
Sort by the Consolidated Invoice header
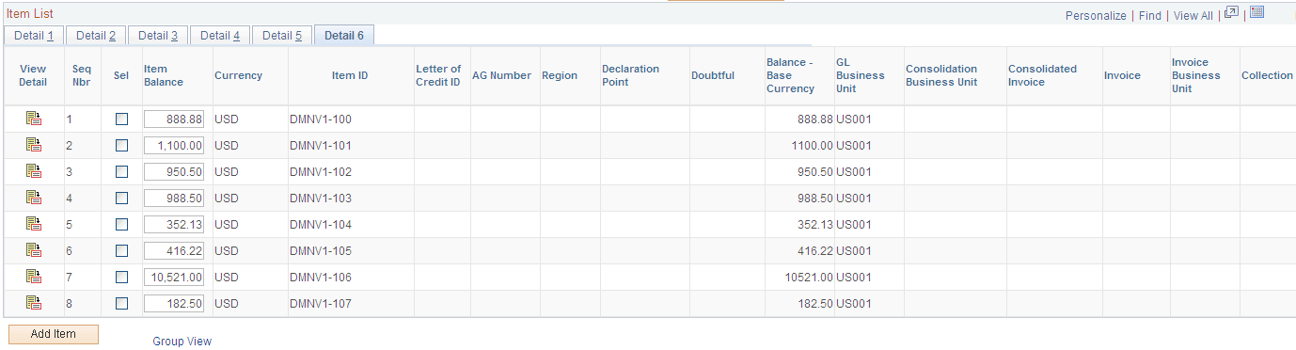1043,75
